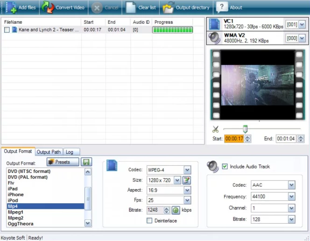Switch to the Output Format tab
This screenshot has width=310, height=241.
point(18,151)
